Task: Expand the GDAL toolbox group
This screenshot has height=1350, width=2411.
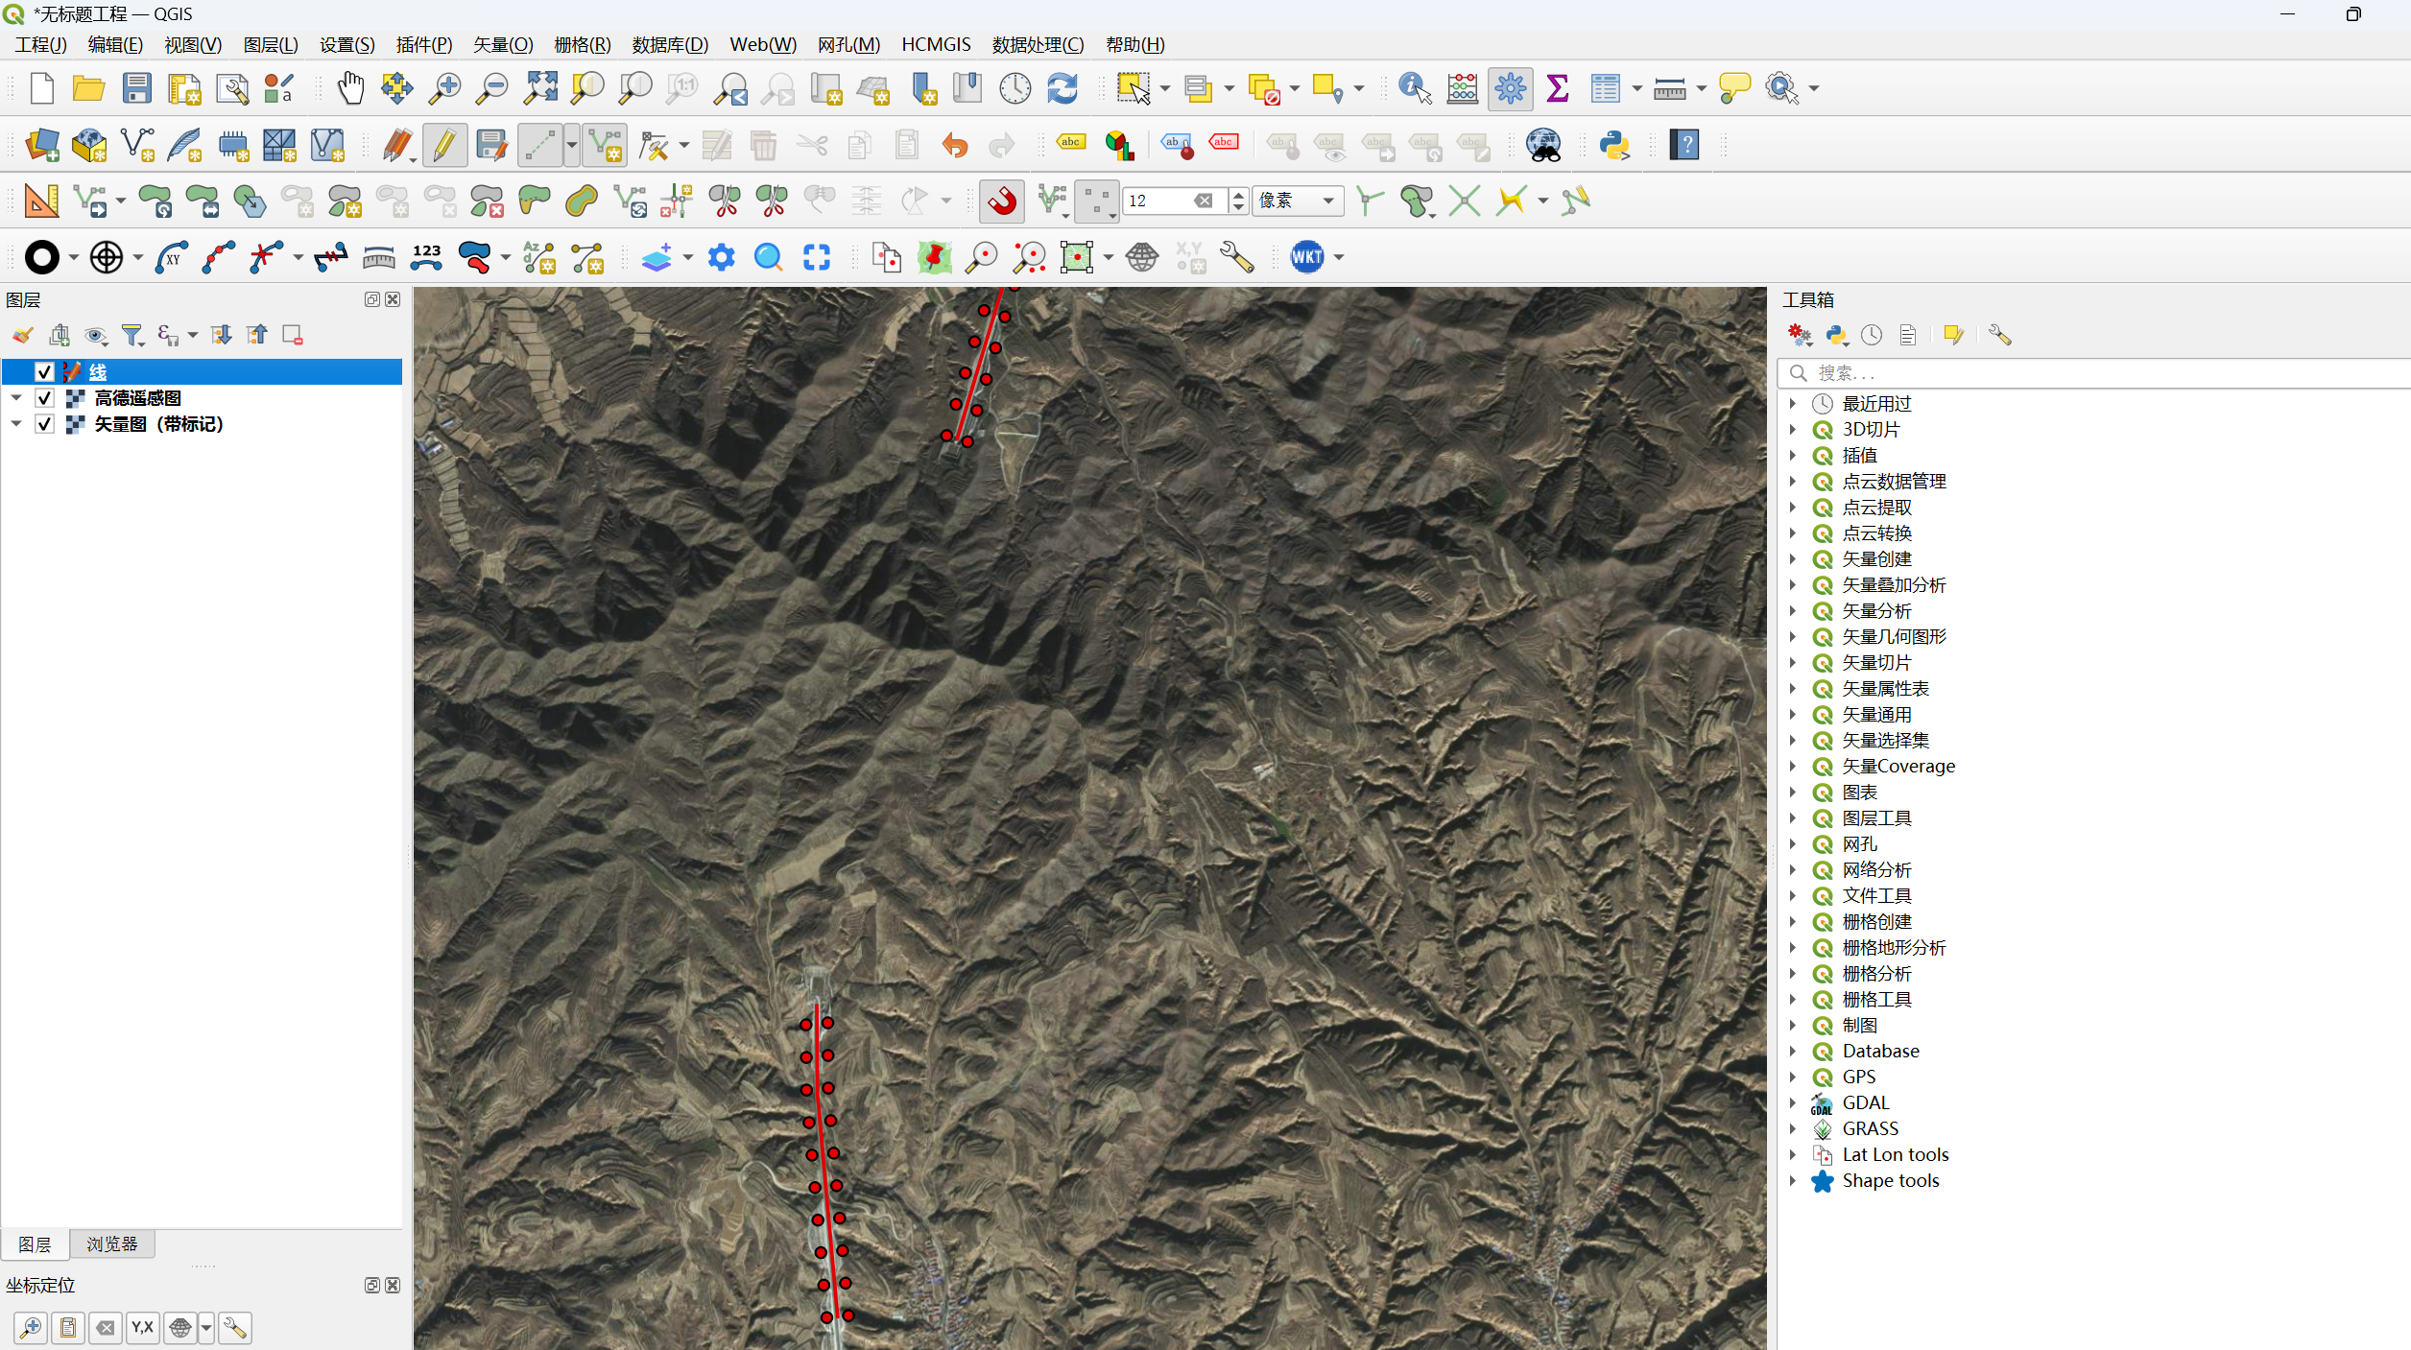Action: coord(1792,1103)
